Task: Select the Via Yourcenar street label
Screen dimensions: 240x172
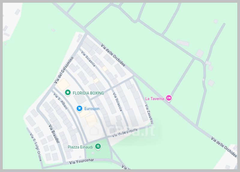Action: click(x=81, y=162)
